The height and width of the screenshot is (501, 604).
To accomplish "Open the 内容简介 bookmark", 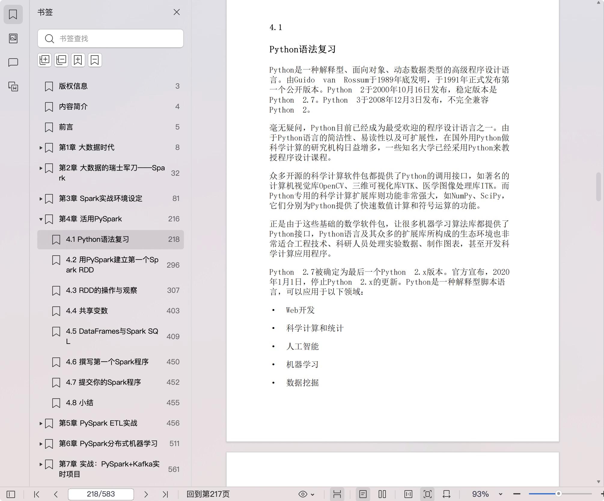I will (111, 107).
